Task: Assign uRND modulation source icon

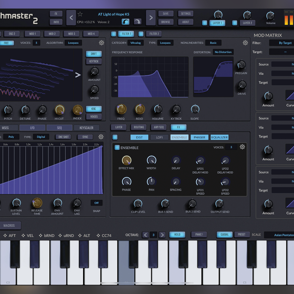Action: click(x=60, y=236)
